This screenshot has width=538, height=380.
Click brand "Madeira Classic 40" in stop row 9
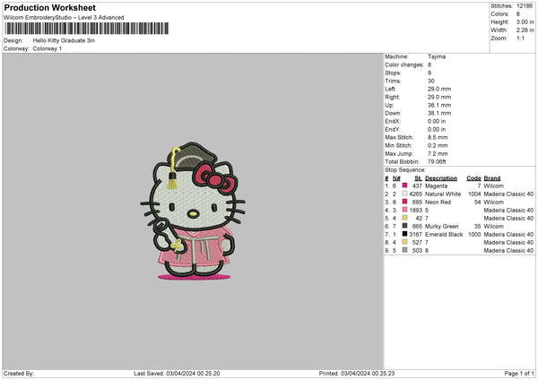pyautogui.click(x=508, y=250)
